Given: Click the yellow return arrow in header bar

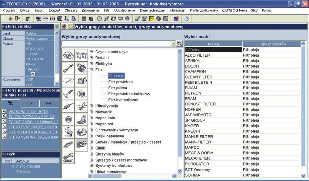Looking at the screenshot, I should click(x=71, y=27).
